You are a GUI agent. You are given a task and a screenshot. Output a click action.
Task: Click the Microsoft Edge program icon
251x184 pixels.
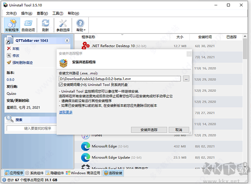[85, 146]
